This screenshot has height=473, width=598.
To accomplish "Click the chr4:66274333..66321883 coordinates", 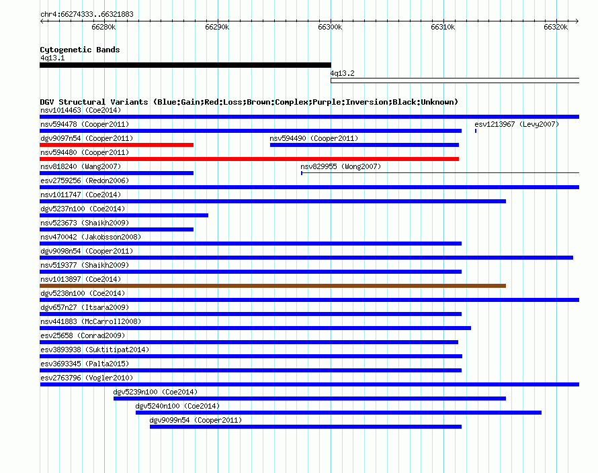I will 87,15.
